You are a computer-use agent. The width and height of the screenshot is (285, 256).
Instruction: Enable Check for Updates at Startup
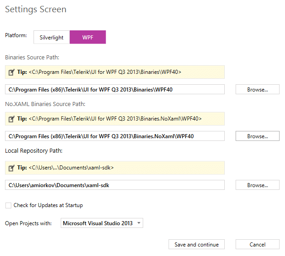8,205
